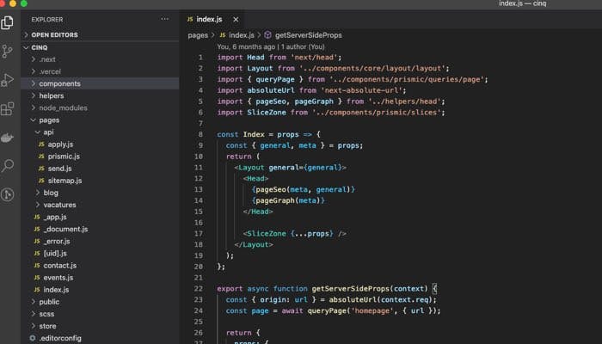Click JS icon of contact.js file
This screenshot has height=344, width=602.
(x=37, y=266)
